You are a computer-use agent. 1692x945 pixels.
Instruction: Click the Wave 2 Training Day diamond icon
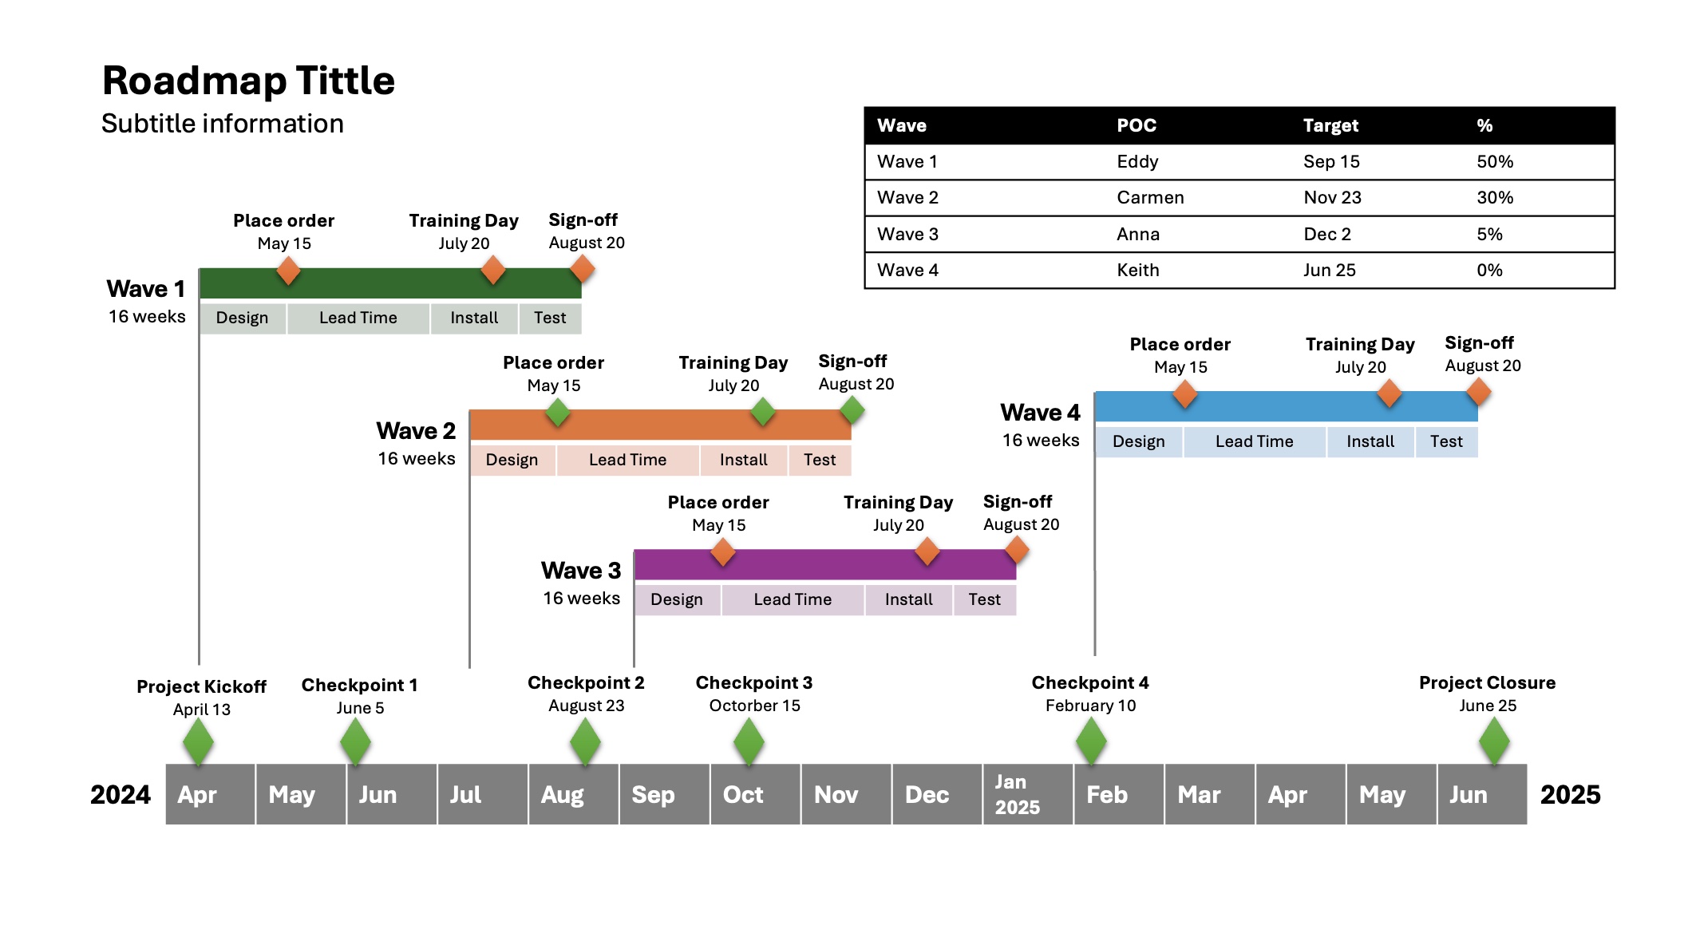pos(761,415)
